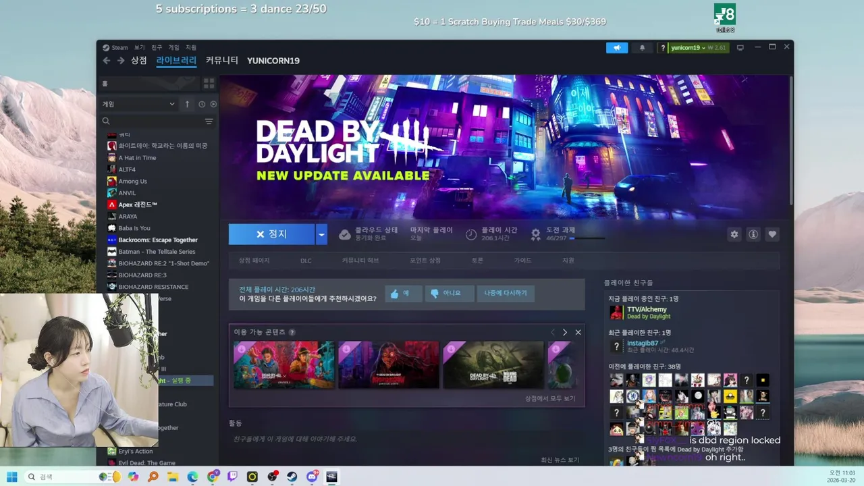Viewport: 864px width, 486px height.
Task: Open friend instagib87's entry
Action: click(x=651, y=346)
